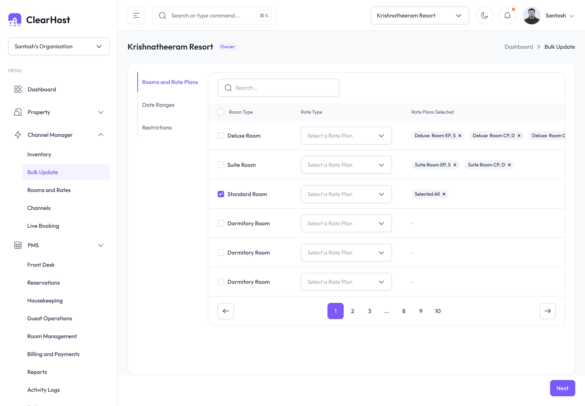Toggle the select-all Room Type checkbox
The image size is (585, 406).
pos(221,112)
